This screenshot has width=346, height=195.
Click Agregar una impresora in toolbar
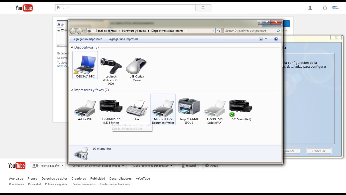click(x=124, y=39)
